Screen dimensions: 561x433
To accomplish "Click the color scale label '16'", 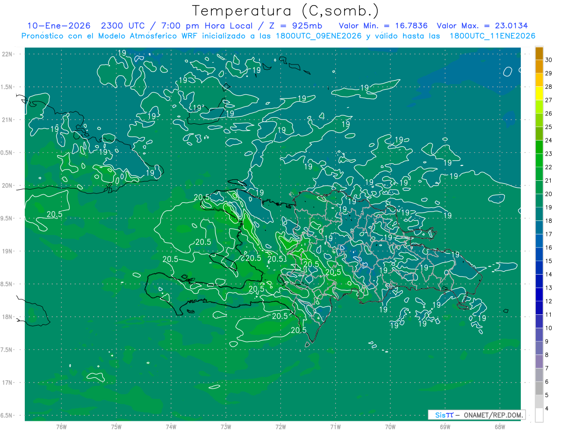I will (x=549, y=248).
